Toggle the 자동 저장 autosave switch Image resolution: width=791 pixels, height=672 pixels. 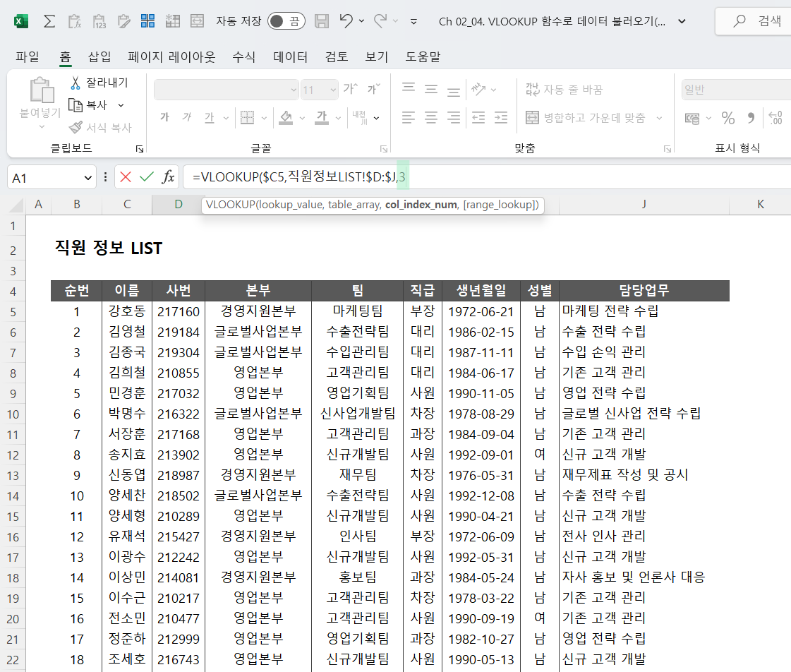[286, 21]
